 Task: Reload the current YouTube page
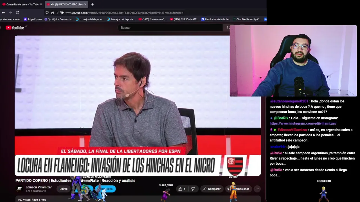(17, 13)
